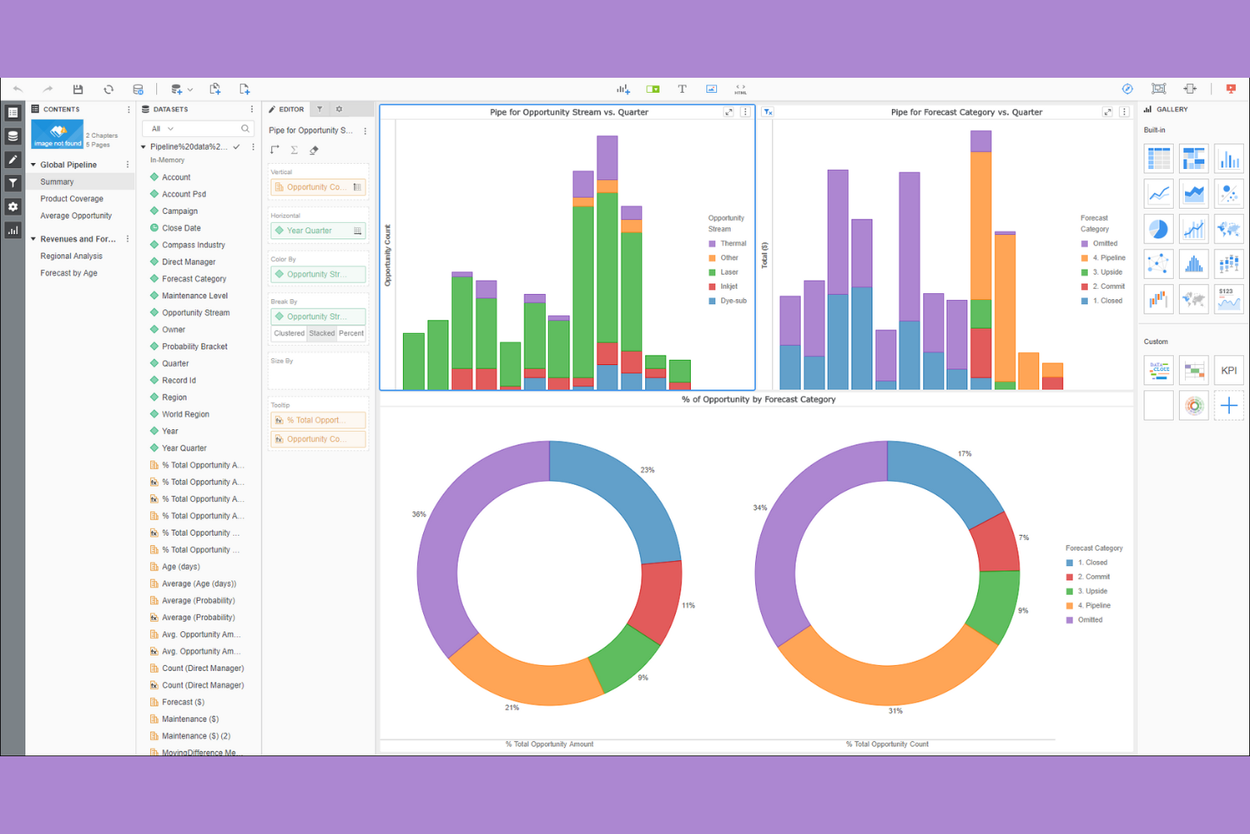Open the Filters panel from the left sidebar
The width and height of the screenshot is (1250, 834).
pos(13,183)
